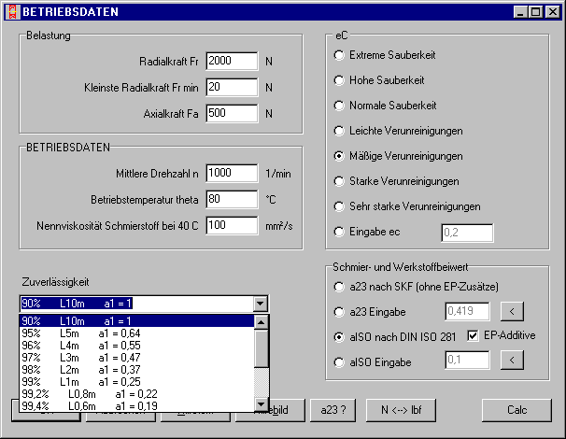566x439 pixels.
Task: Click the '<' button beside aISO Eingabe
Action: 514,360
